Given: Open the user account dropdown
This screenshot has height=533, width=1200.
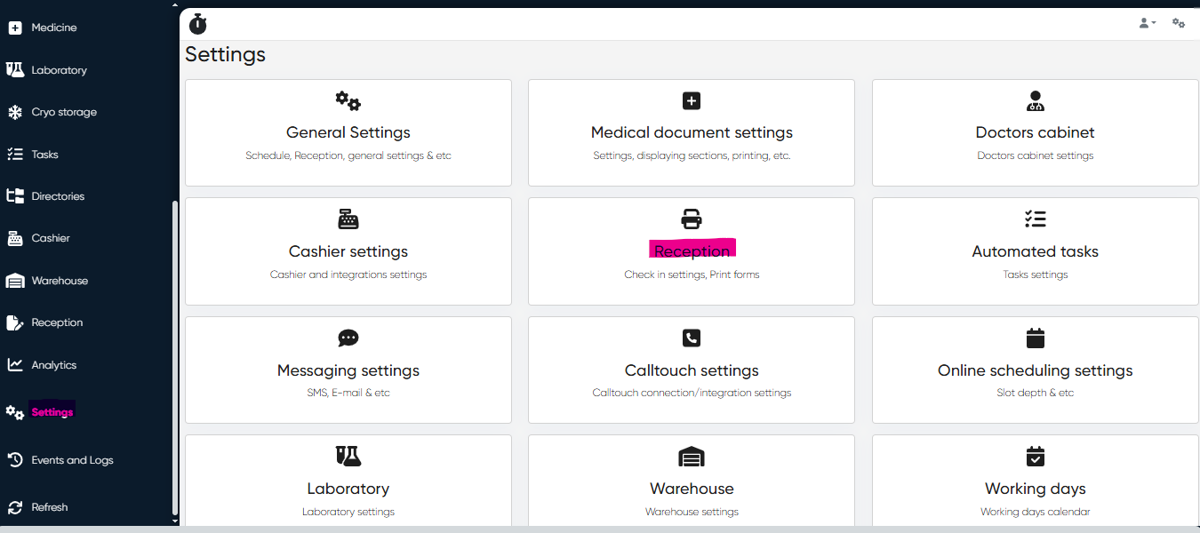Looking at the screenshot, I should [1147, 23].
